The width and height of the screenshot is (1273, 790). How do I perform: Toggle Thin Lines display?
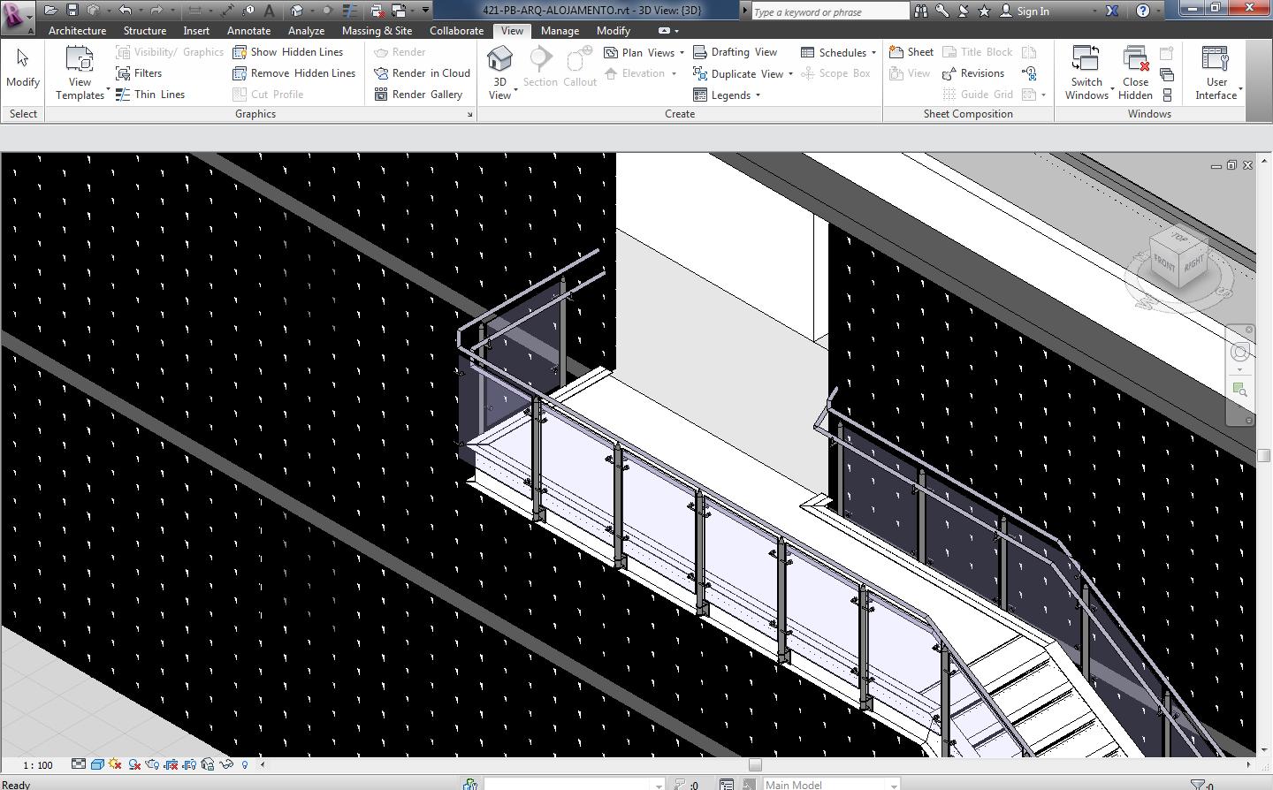(150, 95)
